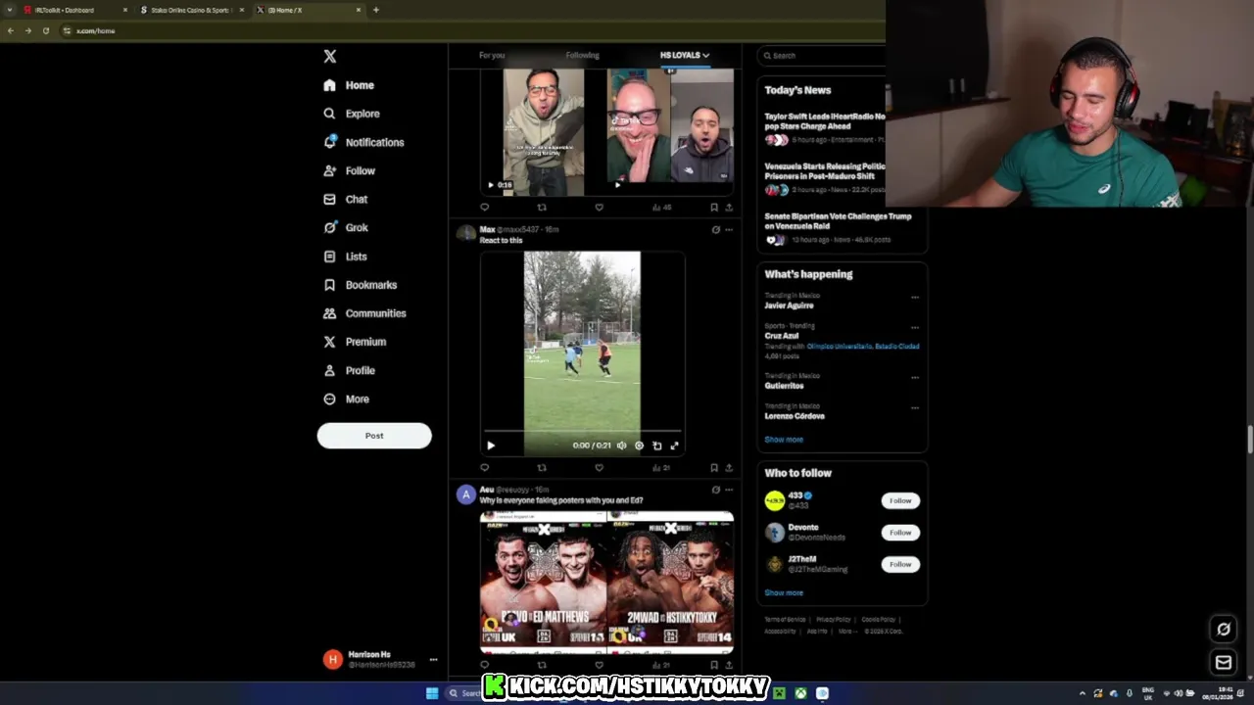The width and height of the screenshot is (1254, 705).
Task: Show more trends in What's happening
Action: [x=784, y=440]
